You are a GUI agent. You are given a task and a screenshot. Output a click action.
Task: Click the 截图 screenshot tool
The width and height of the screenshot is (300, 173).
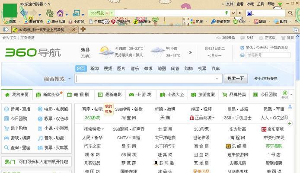click(x=281, y=22)
